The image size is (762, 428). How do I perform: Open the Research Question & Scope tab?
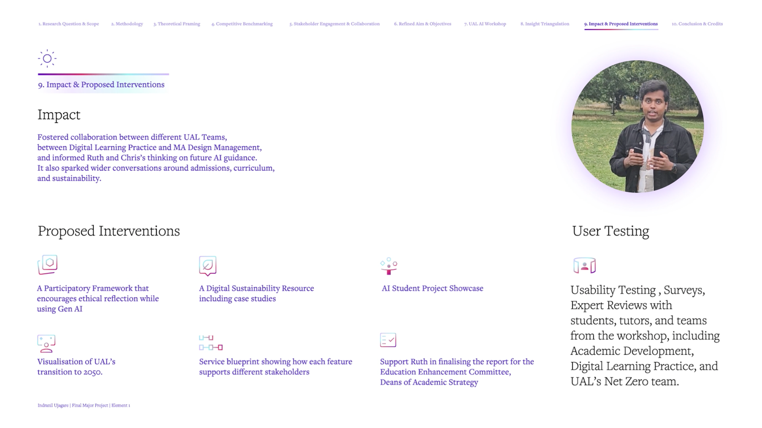click(69, 24)
